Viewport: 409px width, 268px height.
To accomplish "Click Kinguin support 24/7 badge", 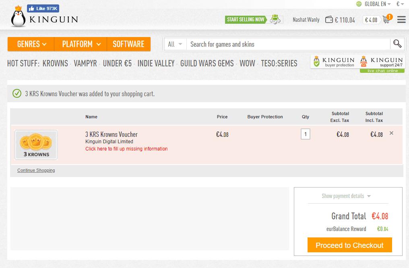I will [x=381, y=62].
